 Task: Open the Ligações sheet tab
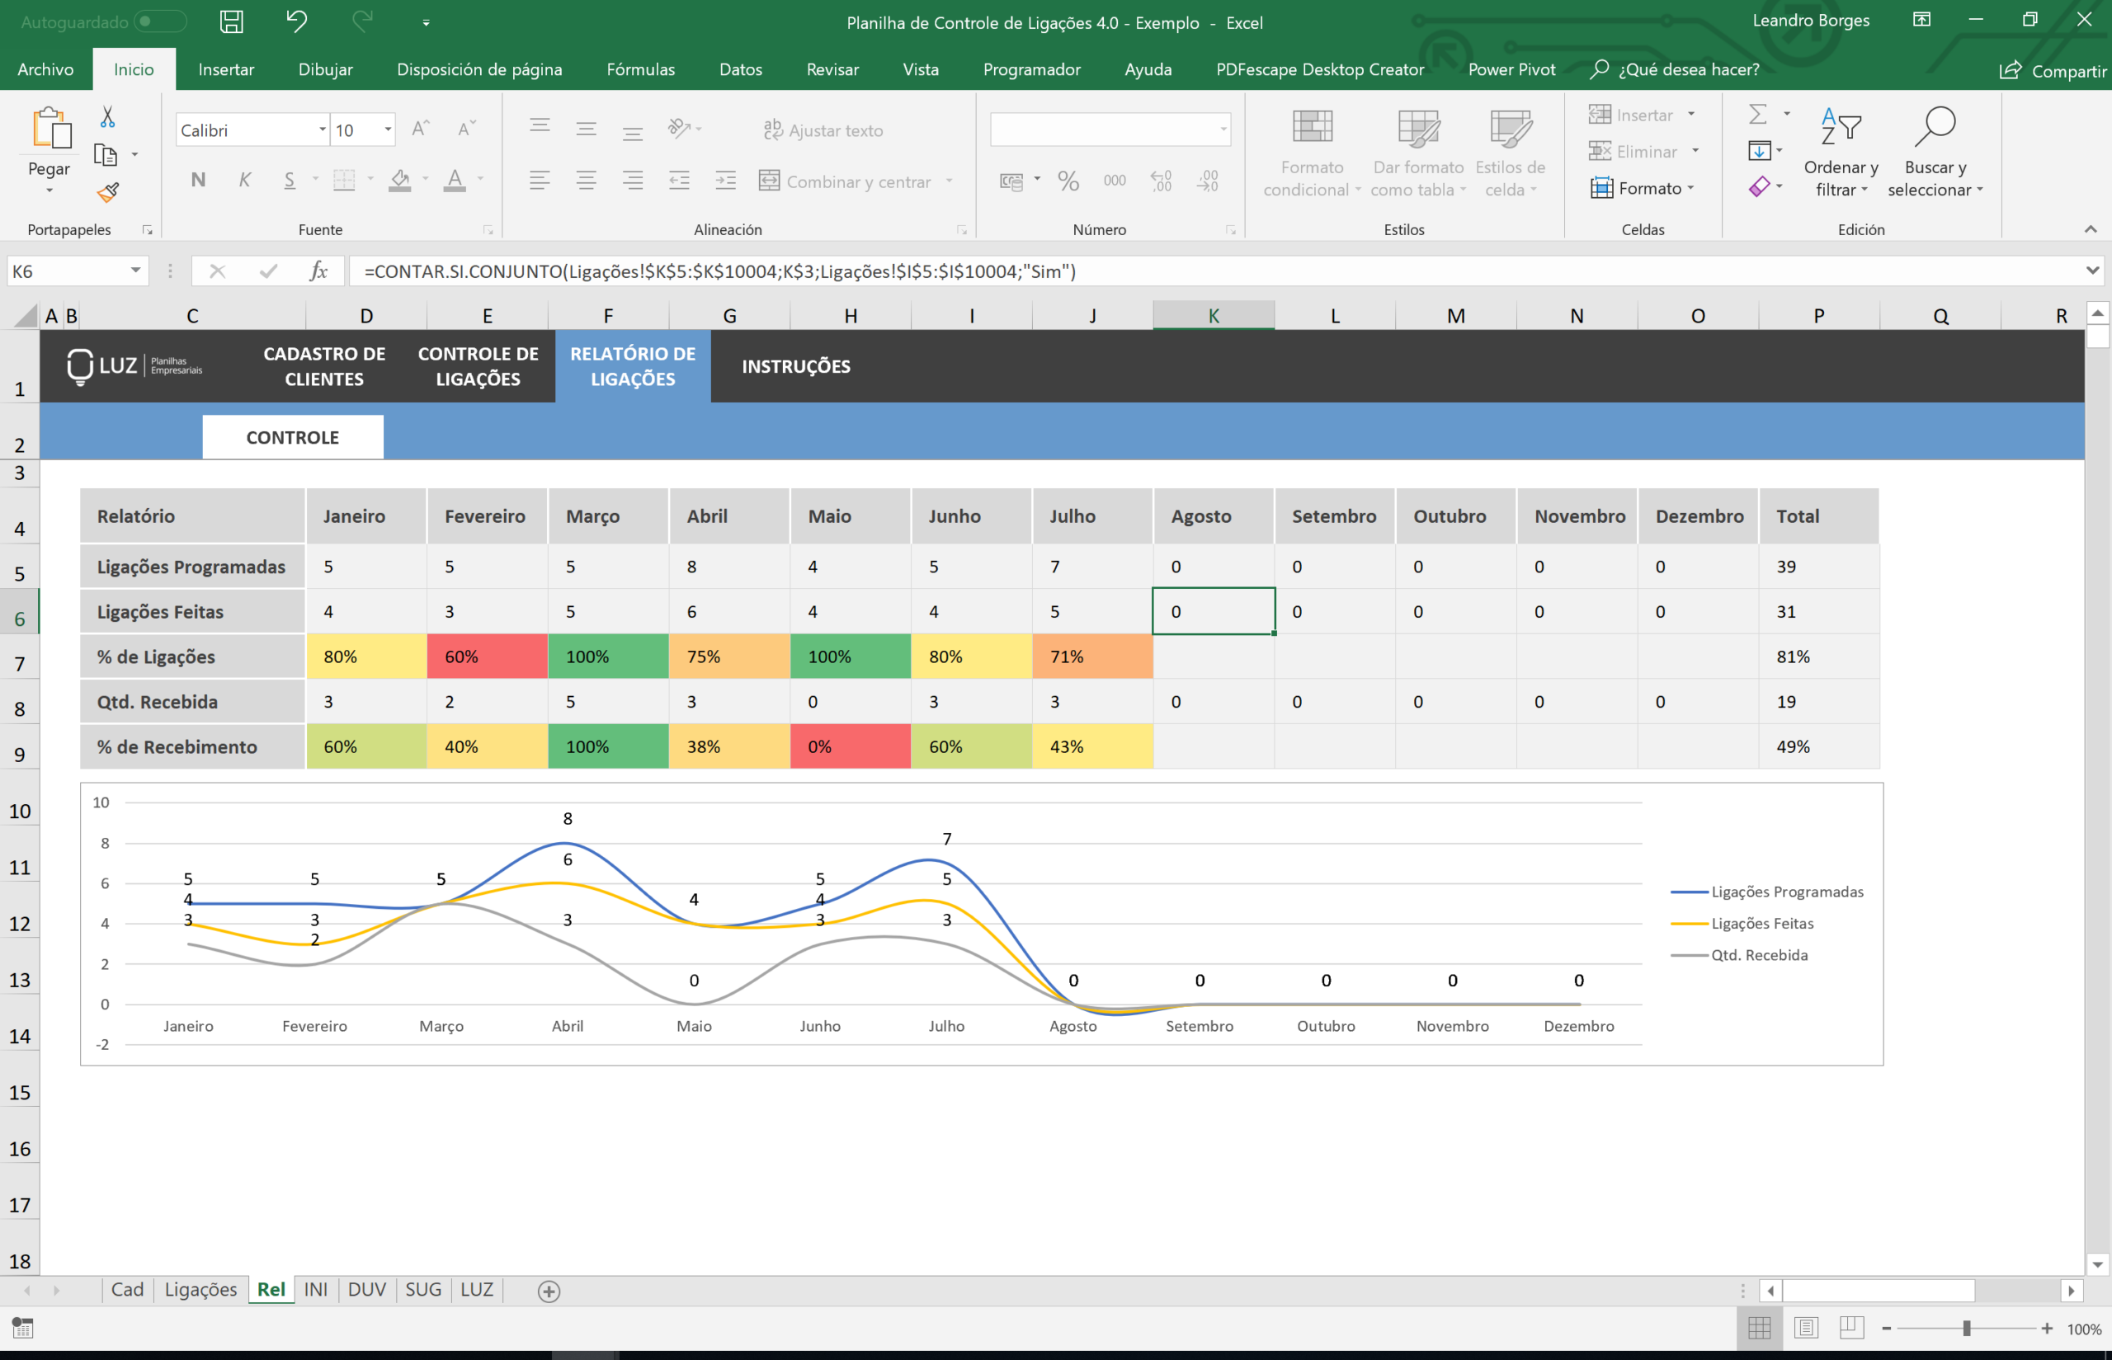[x=200, y=1289]
